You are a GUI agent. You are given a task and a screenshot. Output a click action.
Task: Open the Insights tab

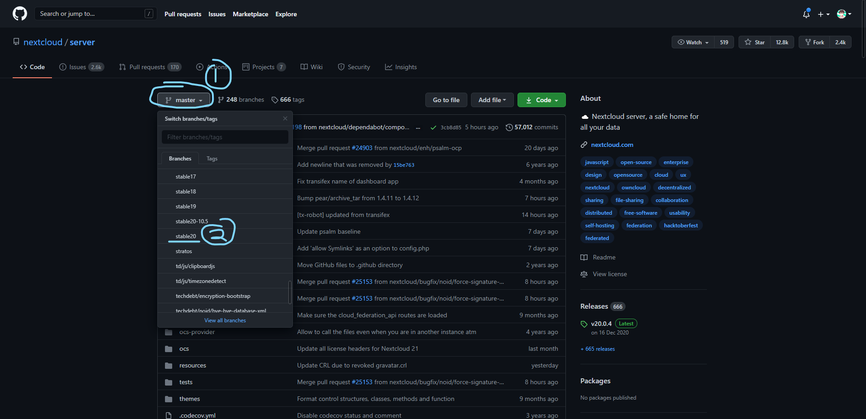[x=401, y=67]
